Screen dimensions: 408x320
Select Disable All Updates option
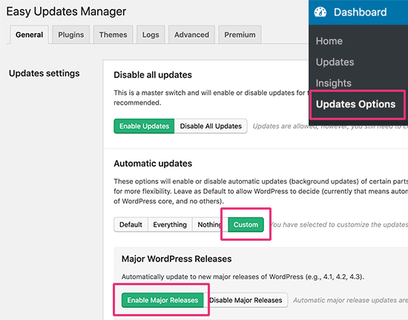(x=211, y=126)
